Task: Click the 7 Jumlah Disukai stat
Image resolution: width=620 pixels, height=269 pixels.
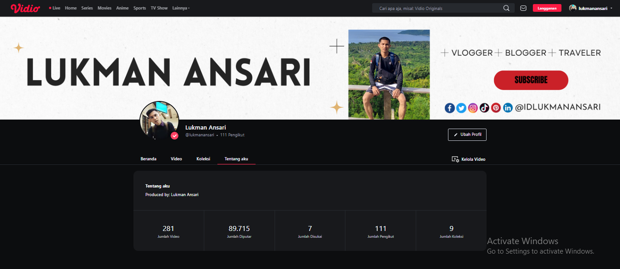Action: [310, 231]
